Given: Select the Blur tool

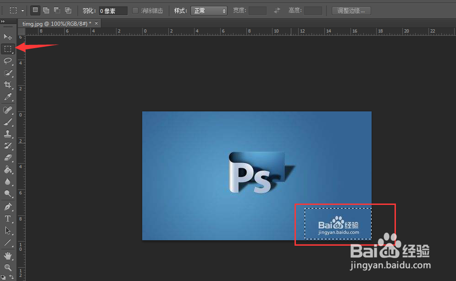Looking at the screenshot, I should pyautogui.click(x=8, y=182).
